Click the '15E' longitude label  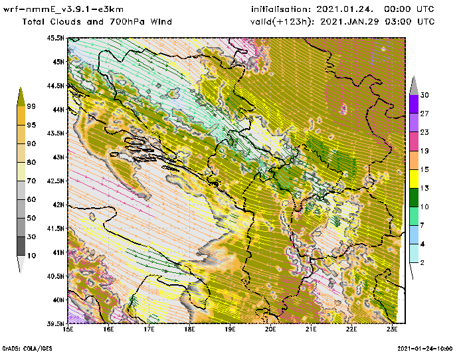[68, 329]
